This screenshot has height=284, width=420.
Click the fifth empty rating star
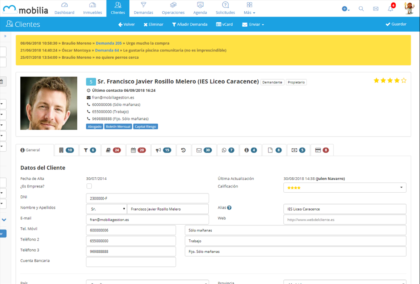click(404, 80)
